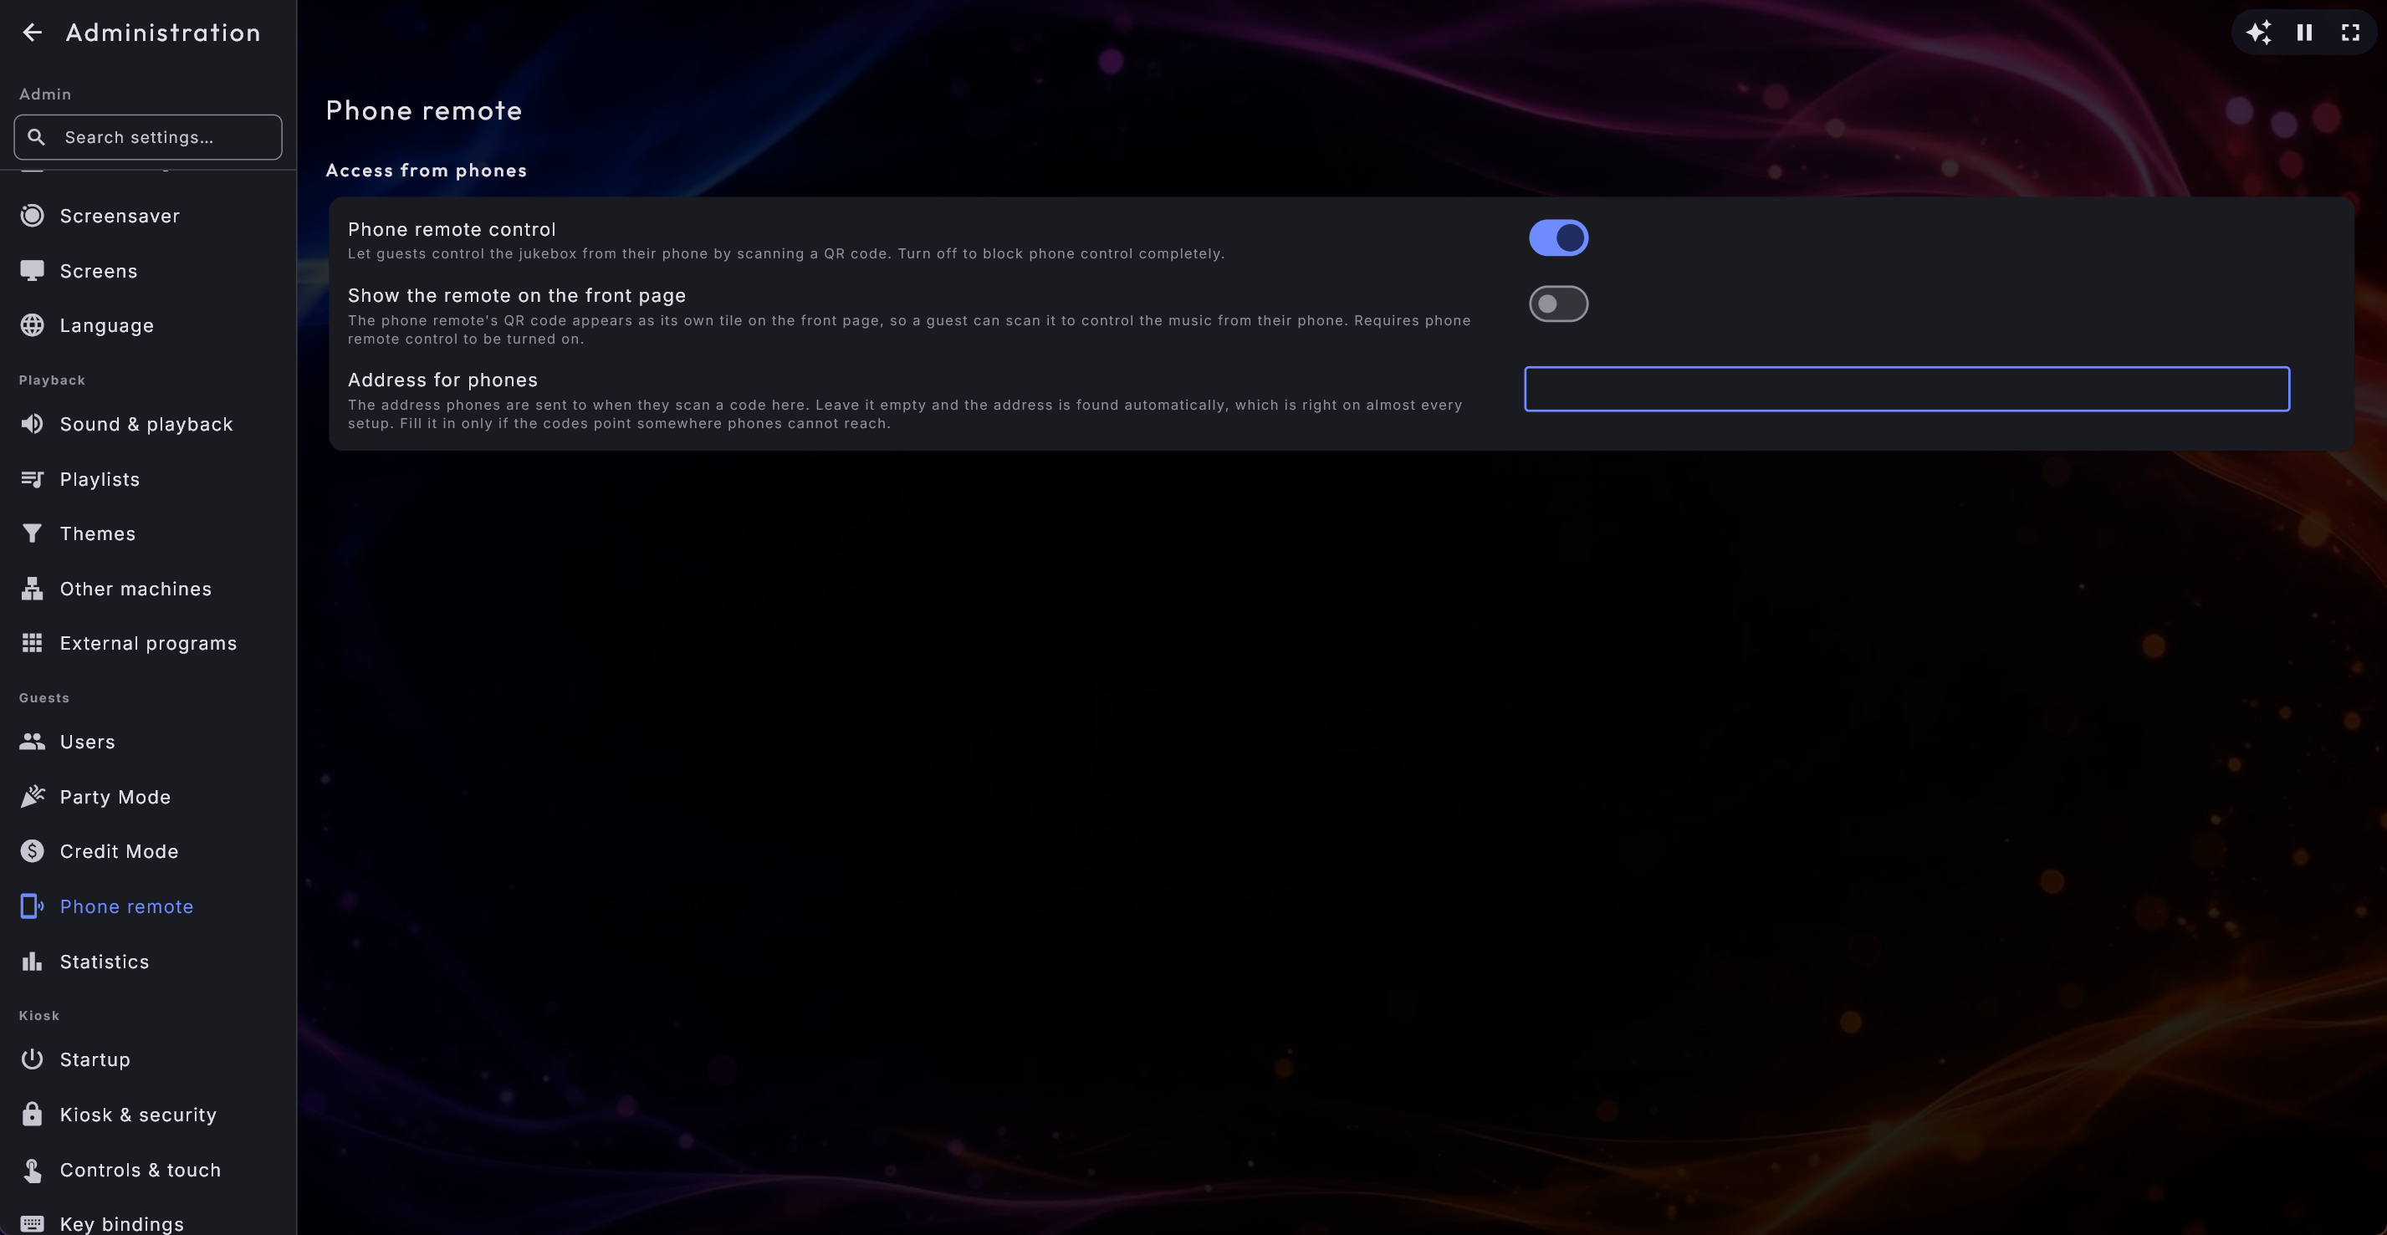Open the Statistics page
Screen dimensions: 2387x1235
pyautogui.click(x=148, y=962)
